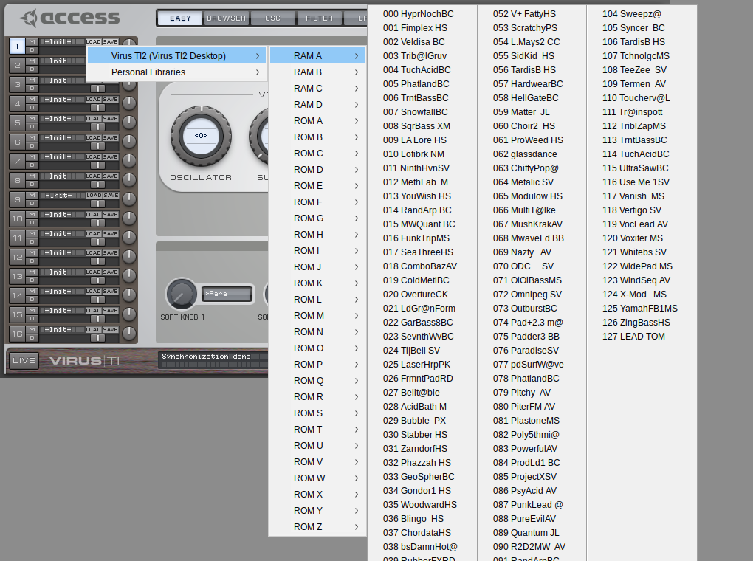This screenshot has width=753, height=561.
Task: Click the SOFT KNOB 1 dial
Action: pos(181,294)
